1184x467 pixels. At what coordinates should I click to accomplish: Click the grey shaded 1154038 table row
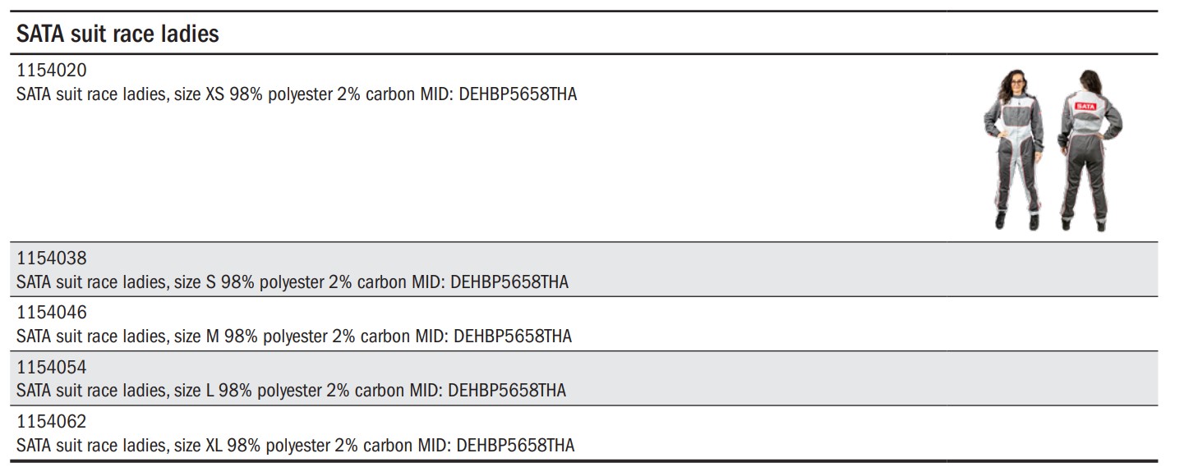coord(587,270)
